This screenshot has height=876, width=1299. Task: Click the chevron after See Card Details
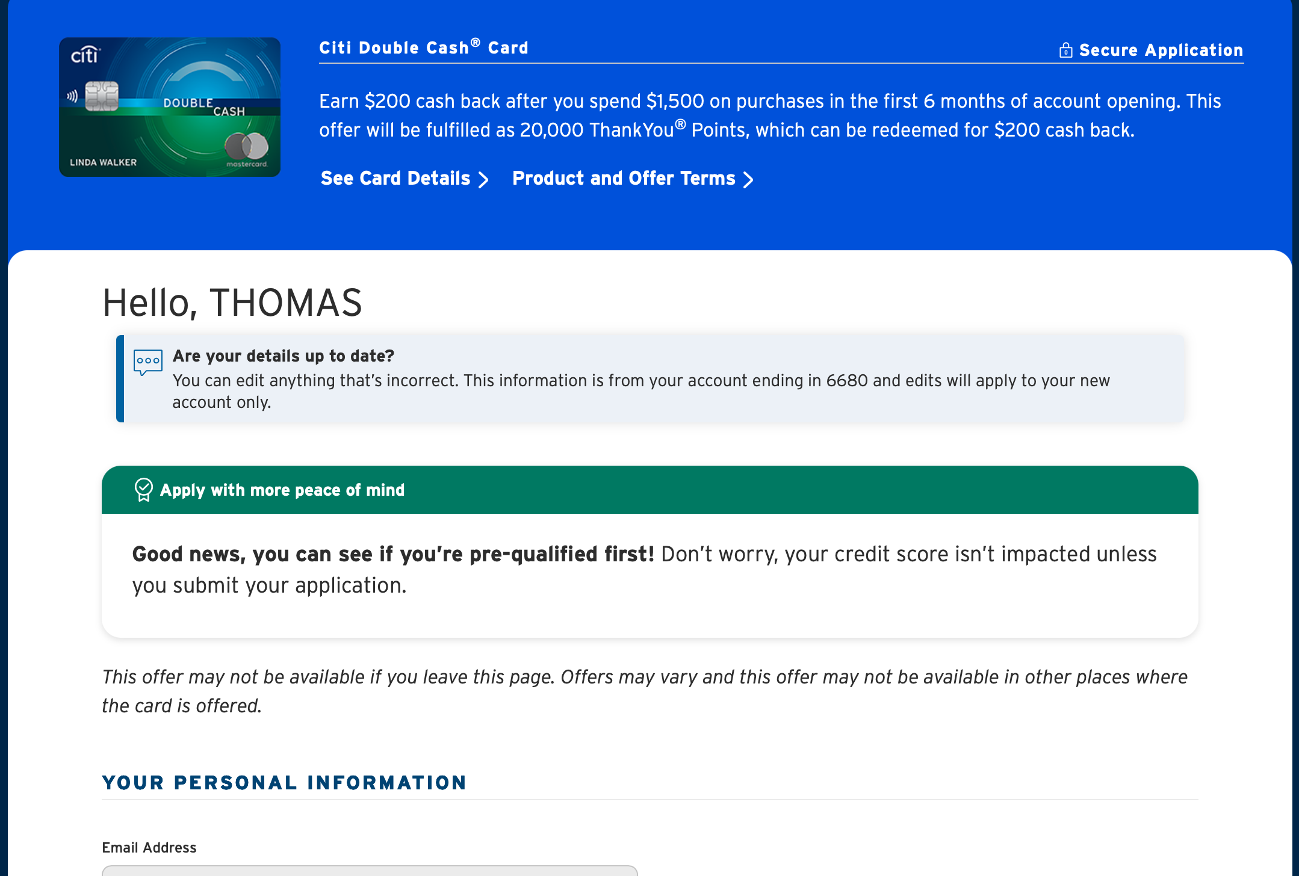tap(483, 180)
